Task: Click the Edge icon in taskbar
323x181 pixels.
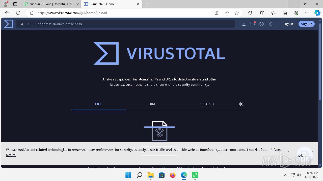Action: point(184,175)
